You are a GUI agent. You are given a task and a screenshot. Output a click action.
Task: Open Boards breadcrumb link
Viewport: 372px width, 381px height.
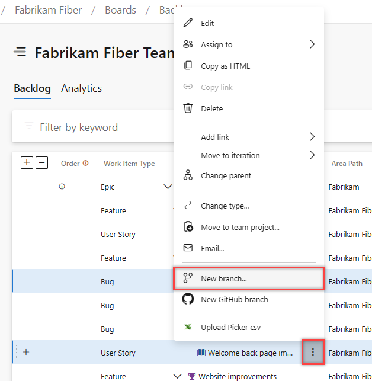pyautogui.click(x=120, y=10)
